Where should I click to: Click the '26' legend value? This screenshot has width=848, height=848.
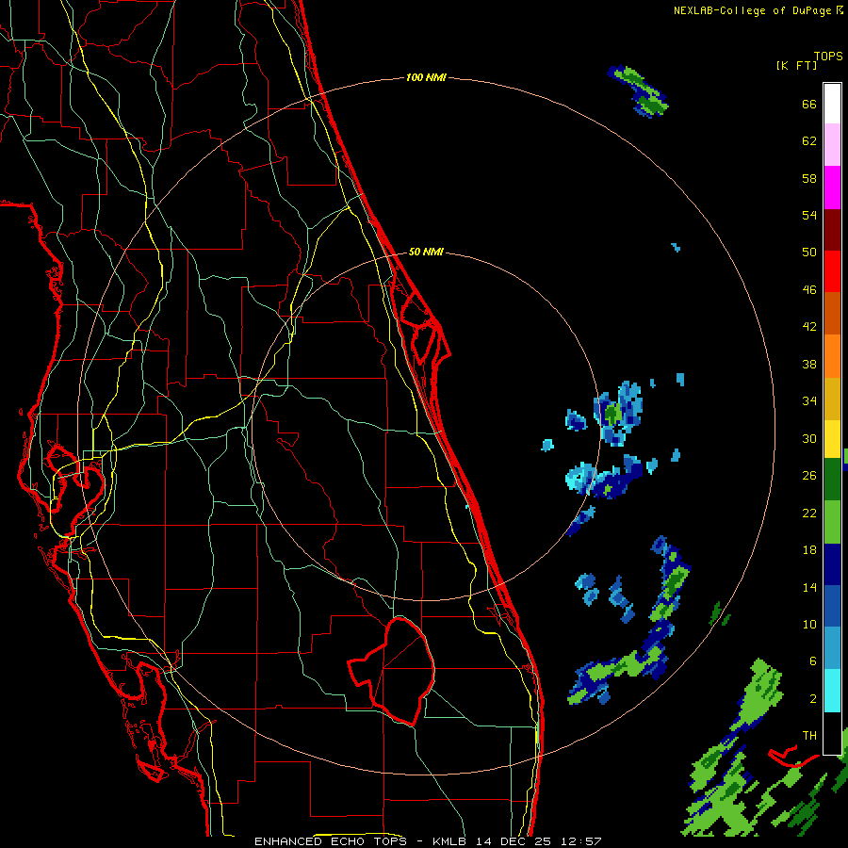(809, 476)
